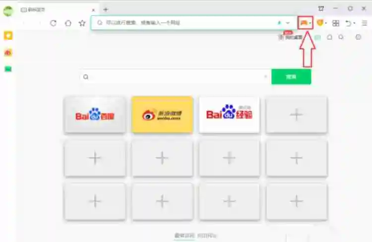Click the small search icon on page header
The width and height of the screenshot is (372, 242).
coord(341,37)
